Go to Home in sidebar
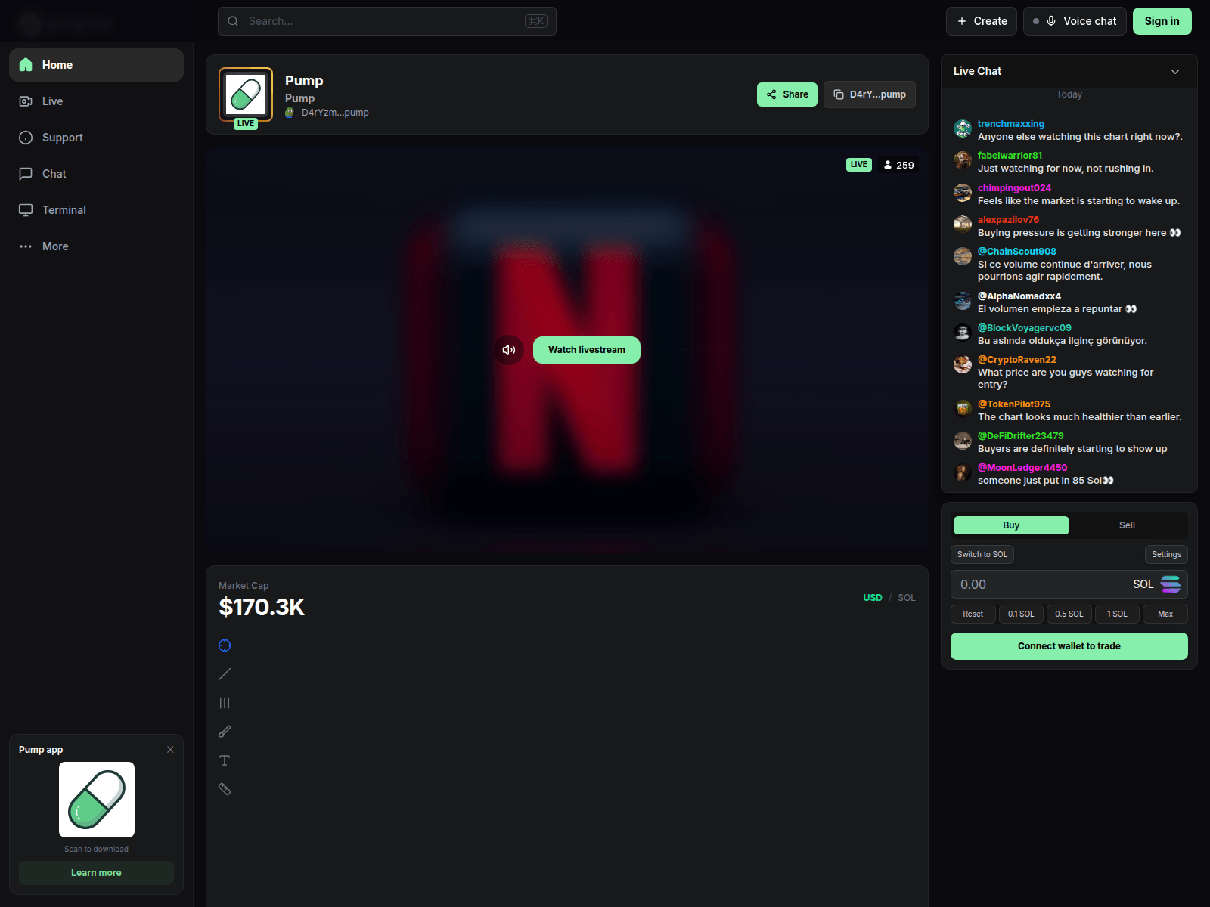Image resolution: width=1210 pixels, height=907 pixels. tap(96, 65)
